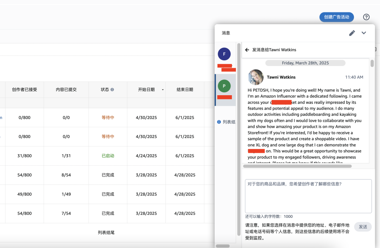Viewport: 380px width, 248px height.
Task: Click the 列表结尾 text below table
Action: click(106, 233)
